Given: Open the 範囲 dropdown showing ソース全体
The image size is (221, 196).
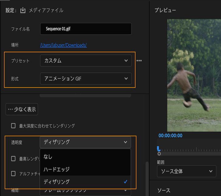Looking at the screenshot, I should [x=187, y=171].
